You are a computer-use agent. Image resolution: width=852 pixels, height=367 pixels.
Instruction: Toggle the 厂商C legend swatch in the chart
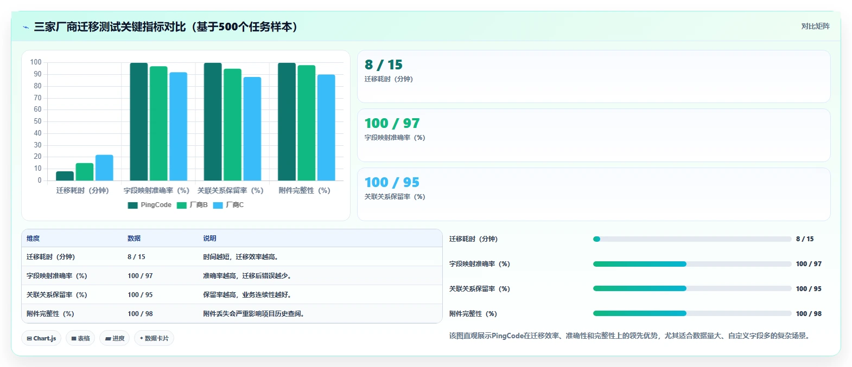coord(218,205)
